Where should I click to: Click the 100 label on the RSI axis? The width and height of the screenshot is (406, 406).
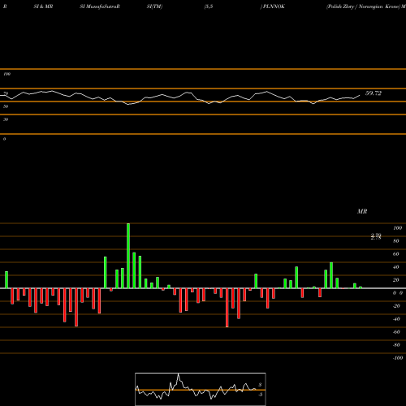coord(7,74)
